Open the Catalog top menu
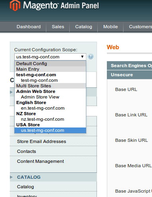The image size is (152, 197). click(x=84, y=27)
